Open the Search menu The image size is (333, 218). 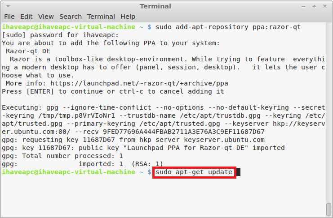(71, 17)
